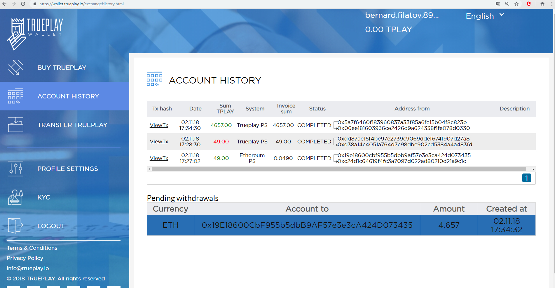Click the browser address bar URL
Screen dimensions: 555x288
click(82, 4)
